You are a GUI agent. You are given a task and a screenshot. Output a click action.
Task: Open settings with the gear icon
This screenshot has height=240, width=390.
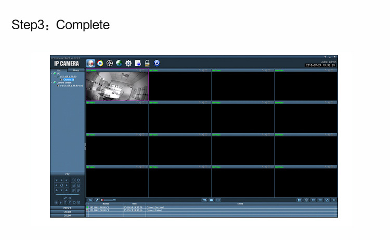click(128, 63)
